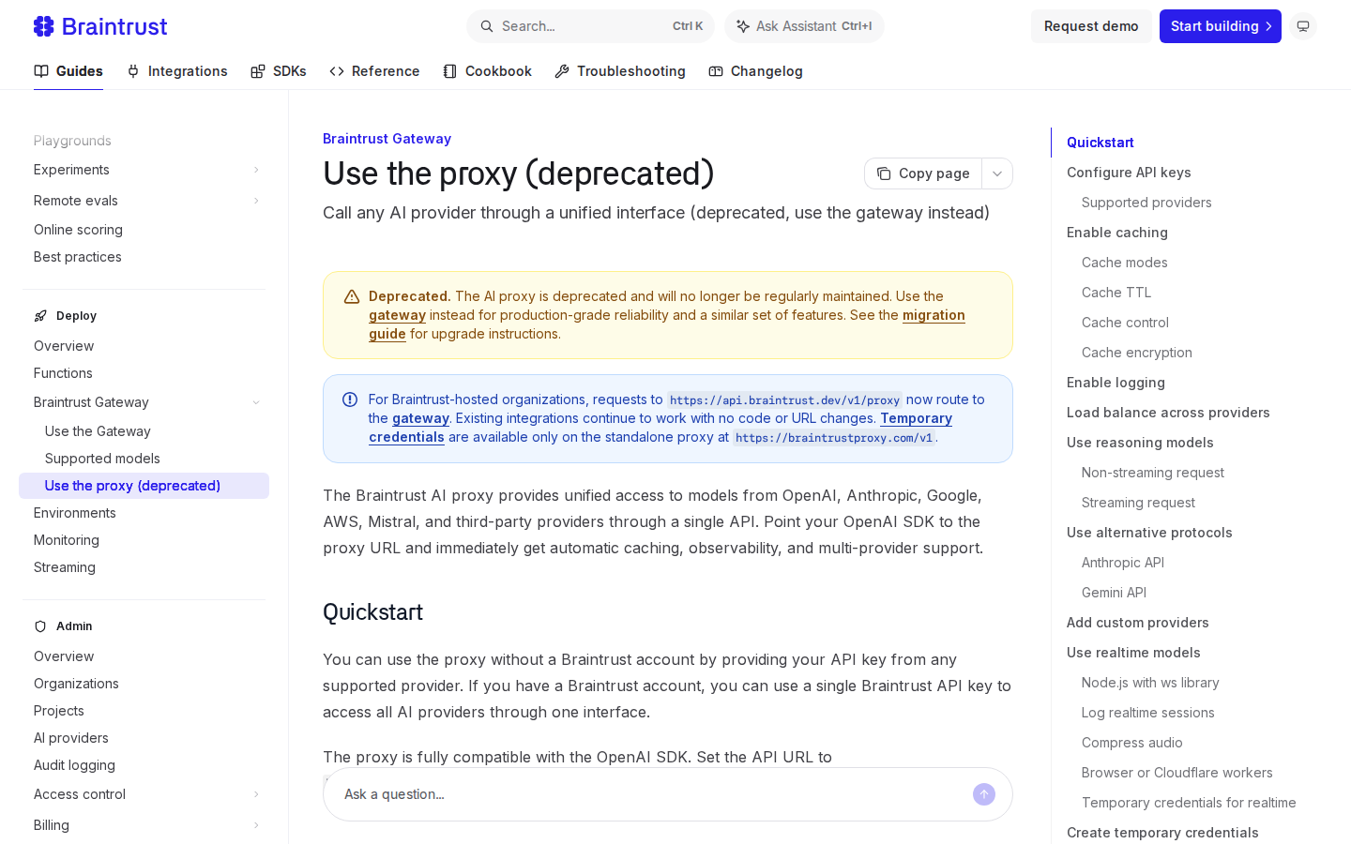Click the Start building button
The width and height of the screenshot is (1351, 844).
(1220, 26)
